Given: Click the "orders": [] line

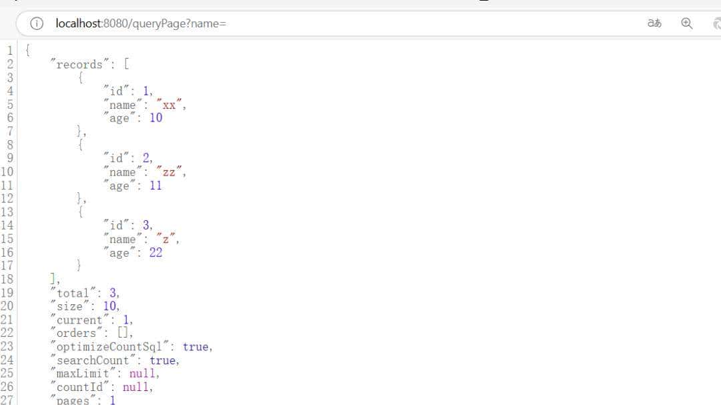Looking at the screenshot, I should pos(91,333).
